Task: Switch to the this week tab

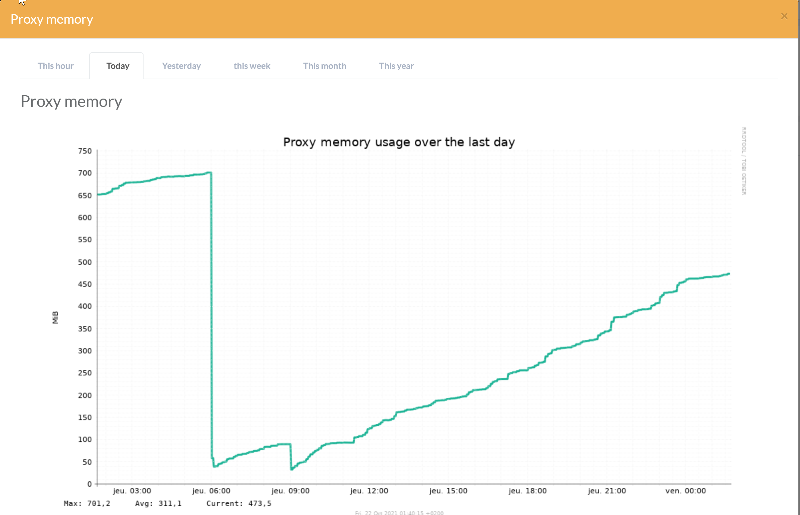Action: (x=252, y=66)
